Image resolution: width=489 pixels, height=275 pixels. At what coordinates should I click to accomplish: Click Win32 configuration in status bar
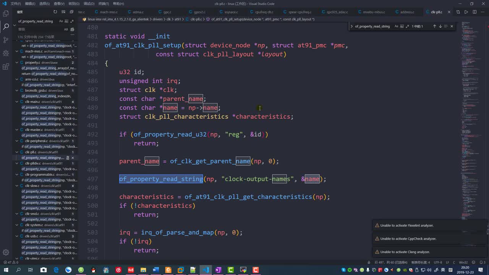pos(463,262)
